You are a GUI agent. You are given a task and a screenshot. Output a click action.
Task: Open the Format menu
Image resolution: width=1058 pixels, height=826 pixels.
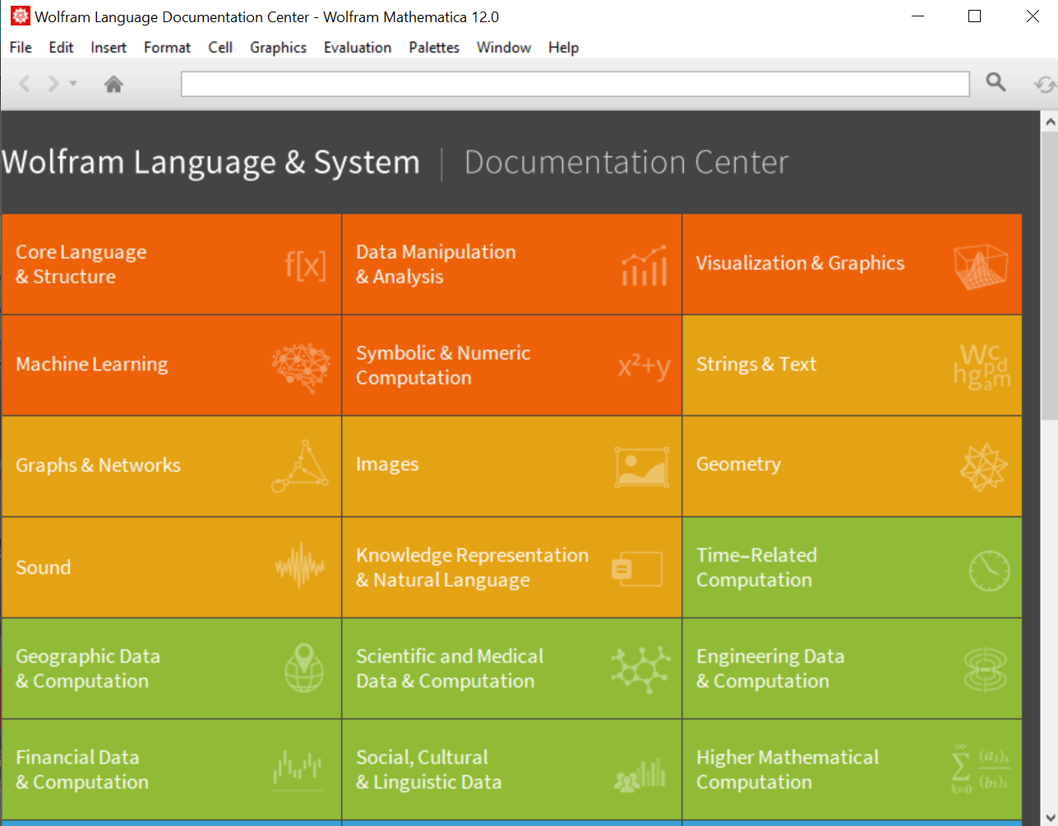(167, 48)
